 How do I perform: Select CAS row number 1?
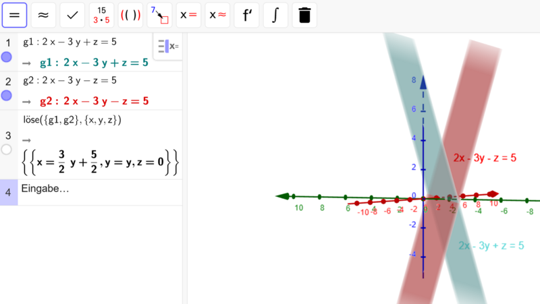point(8,43)
